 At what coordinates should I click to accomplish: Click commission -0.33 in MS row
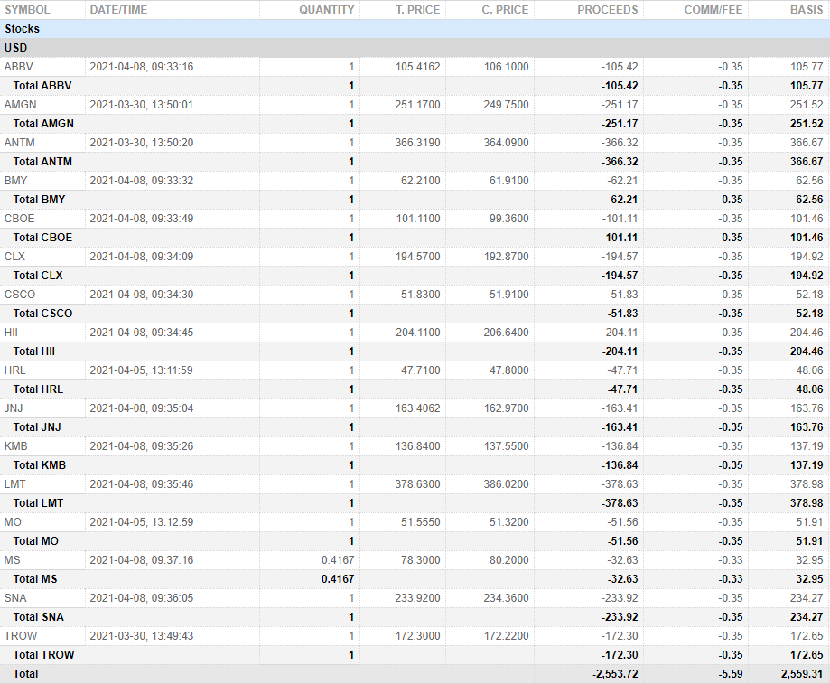731,560
